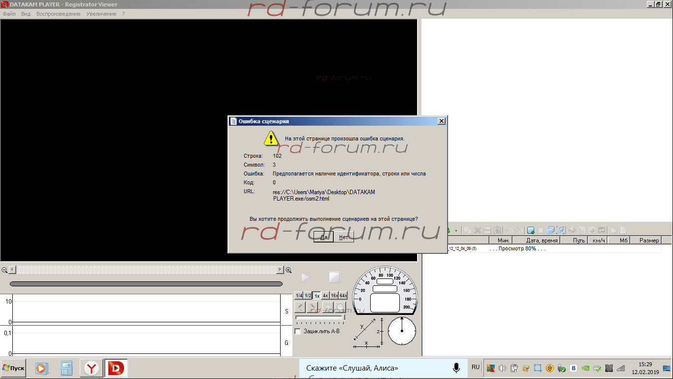Step to next frame arrow button
The width and height of the screenshot is (673, 379).
point(312,308)
